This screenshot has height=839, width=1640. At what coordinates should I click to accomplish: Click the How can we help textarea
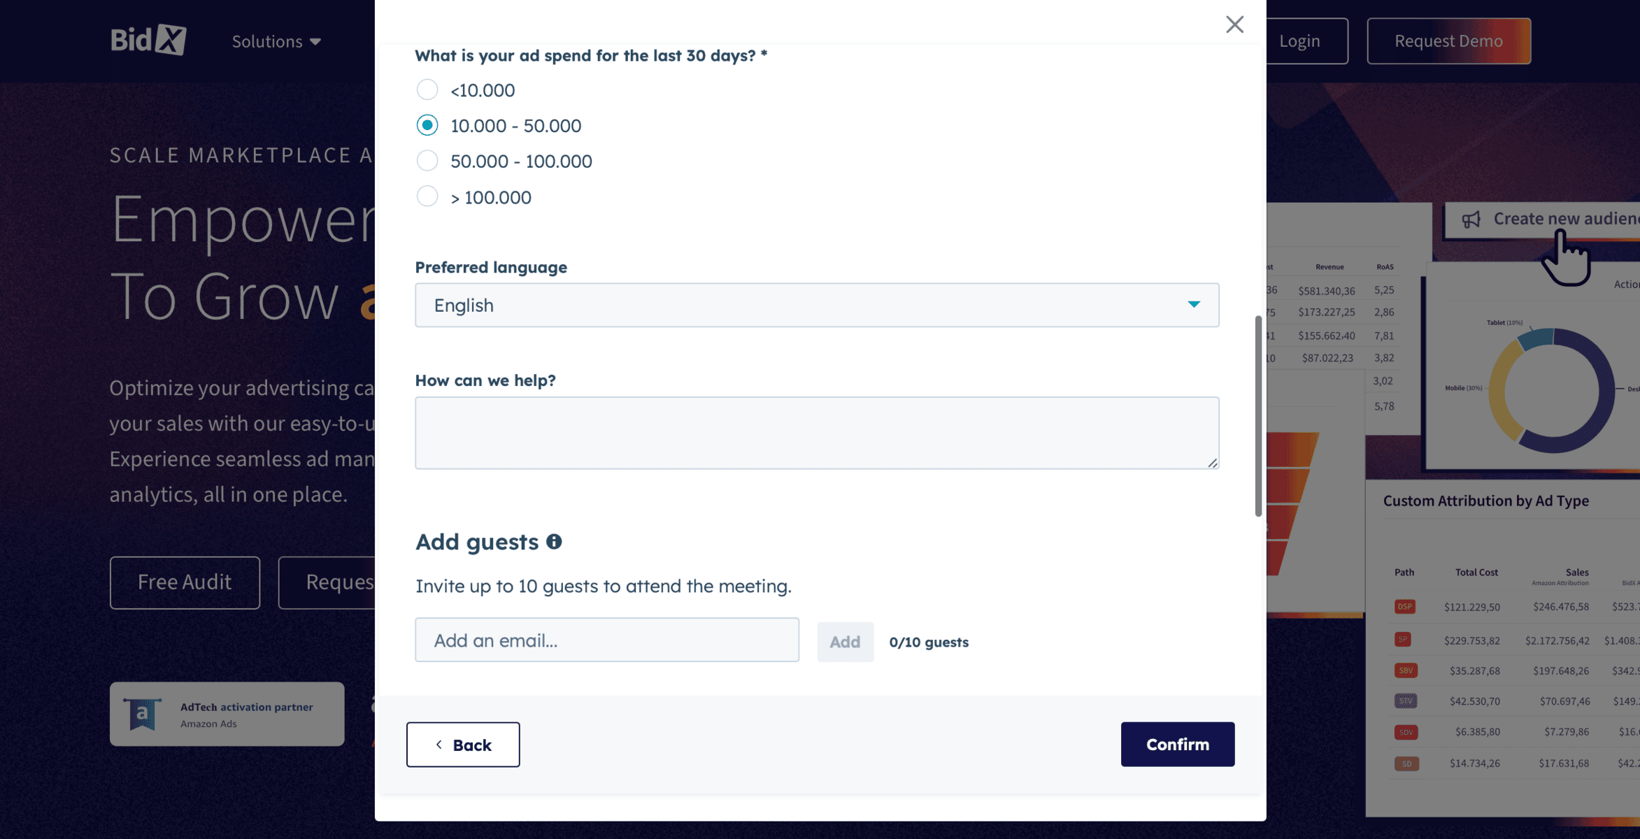click(x=816, y=433)
